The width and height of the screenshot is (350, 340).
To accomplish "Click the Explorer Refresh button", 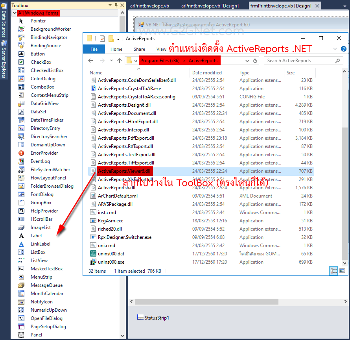I will (x=255, y=61).
